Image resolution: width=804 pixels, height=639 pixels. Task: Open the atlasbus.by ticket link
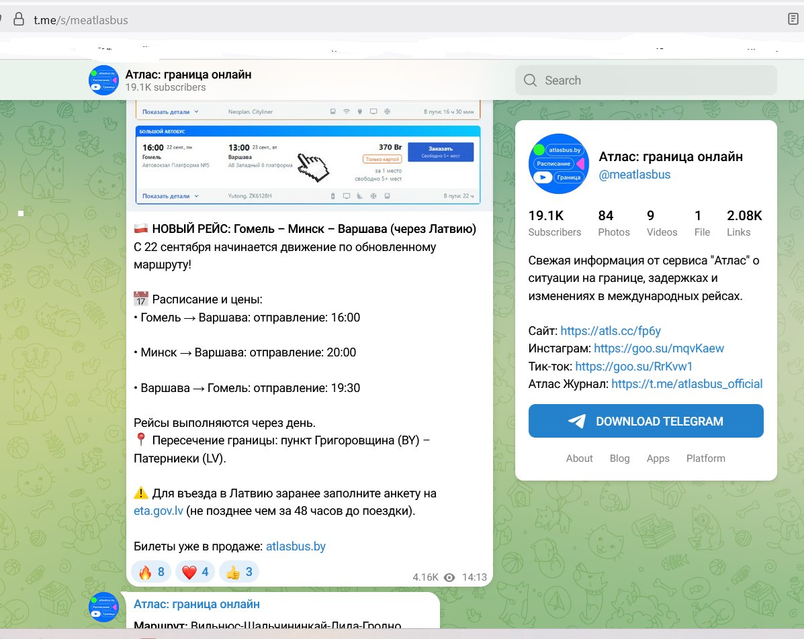coord(296,546)
